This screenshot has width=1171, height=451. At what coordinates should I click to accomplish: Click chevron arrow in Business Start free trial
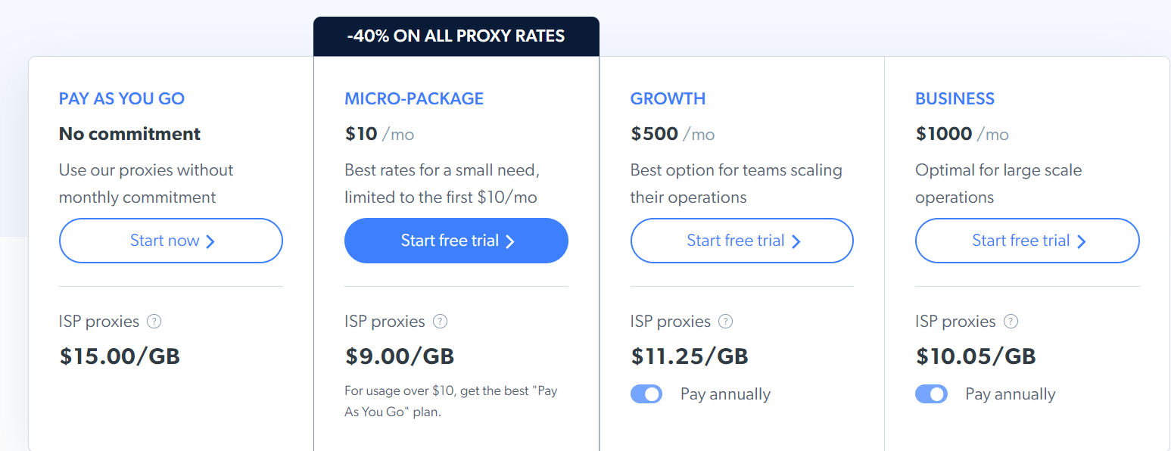pos(1081,241)
